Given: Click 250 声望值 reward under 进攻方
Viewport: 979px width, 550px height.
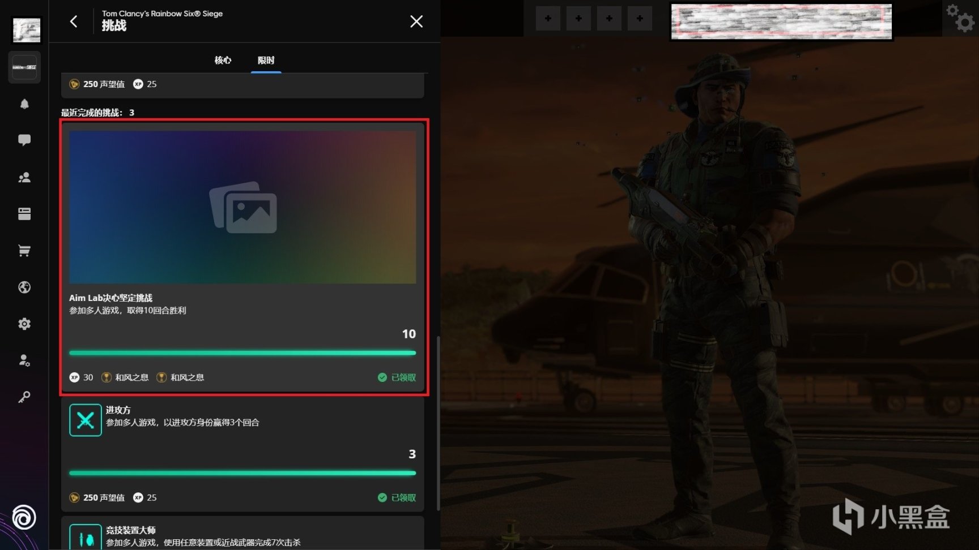Looking at the screenshot, I should pos(97,497).
